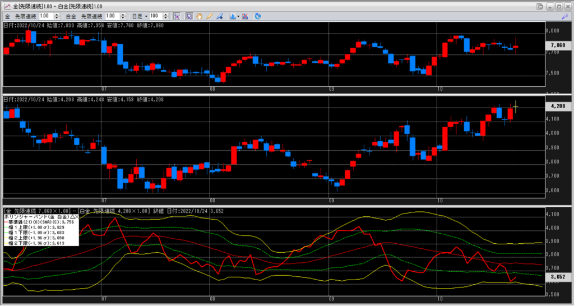Image resolution: width=574 pixels, height=306 pixels.
Task: Click the blue refresh chart icon
Action: 258,16
